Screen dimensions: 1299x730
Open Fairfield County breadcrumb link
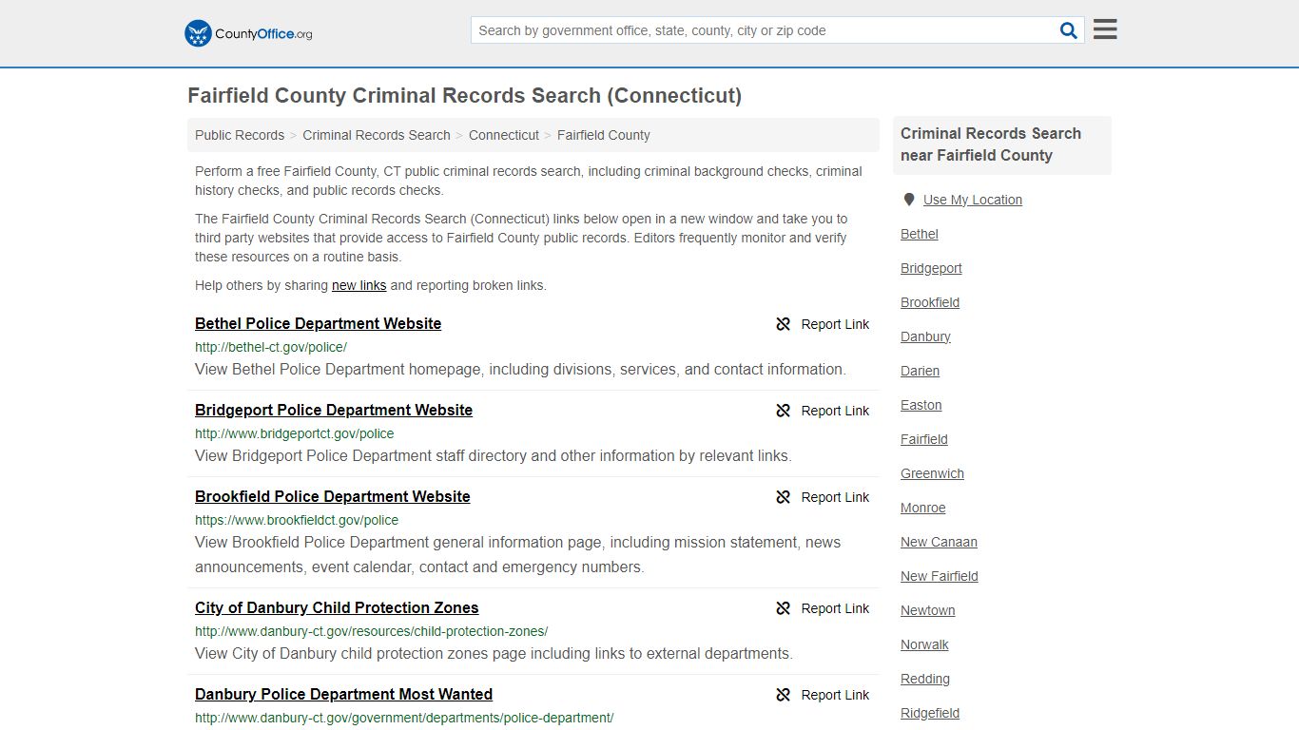(x=604, y=135)
